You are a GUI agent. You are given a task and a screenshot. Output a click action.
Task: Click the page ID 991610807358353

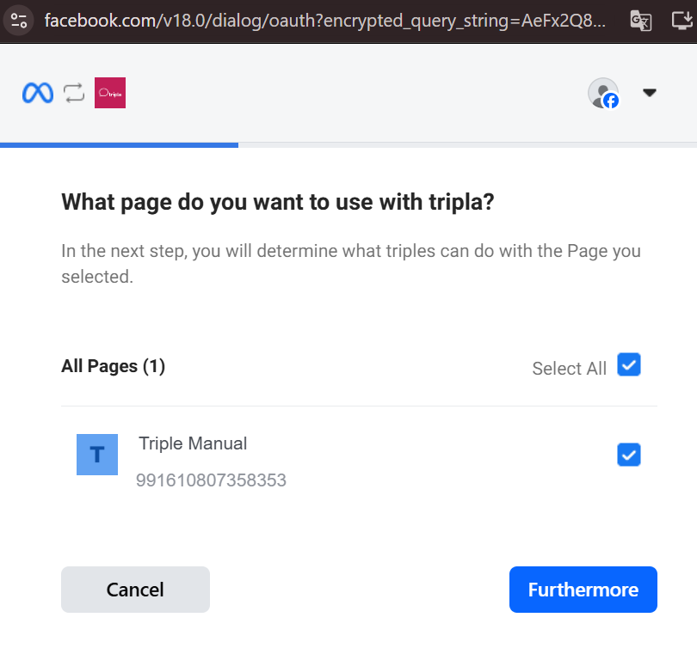[211, 480]
